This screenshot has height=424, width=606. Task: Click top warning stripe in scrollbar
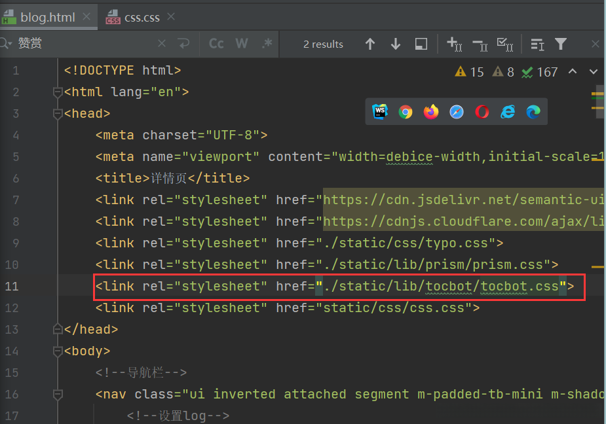point(597,94)
